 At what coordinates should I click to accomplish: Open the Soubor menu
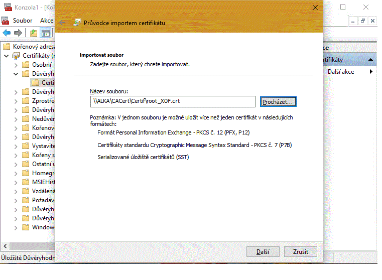[23, 21]
